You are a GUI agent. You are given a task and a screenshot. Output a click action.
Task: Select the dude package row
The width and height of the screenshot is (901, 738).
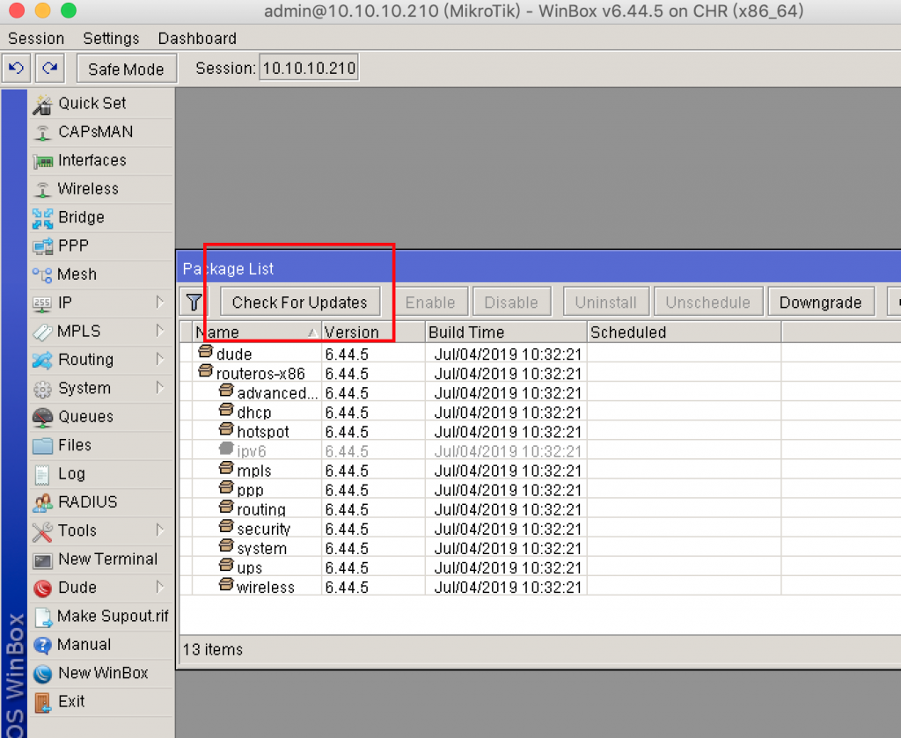pos(540,354)
